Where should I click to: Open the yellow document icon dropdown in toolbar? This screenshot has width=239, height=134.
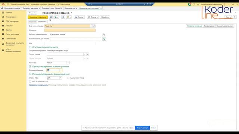pyautogui.click(x=69, y=17)
